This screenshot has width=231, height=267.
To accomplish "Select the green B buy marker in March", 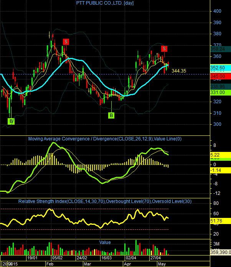I will [x=111, y=115].
